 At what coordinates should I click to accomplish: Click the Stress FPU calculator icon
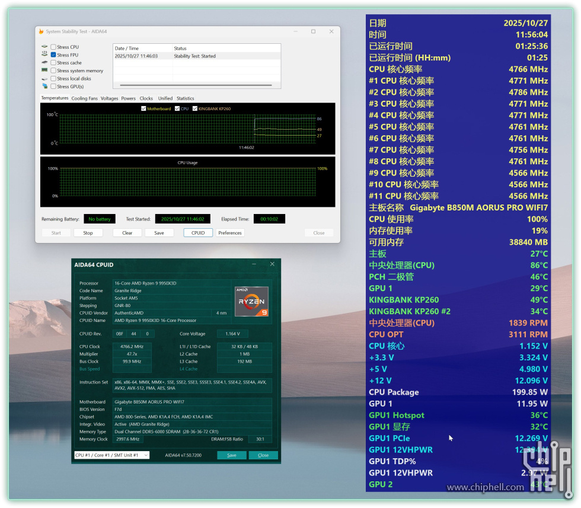pos(45,55)
